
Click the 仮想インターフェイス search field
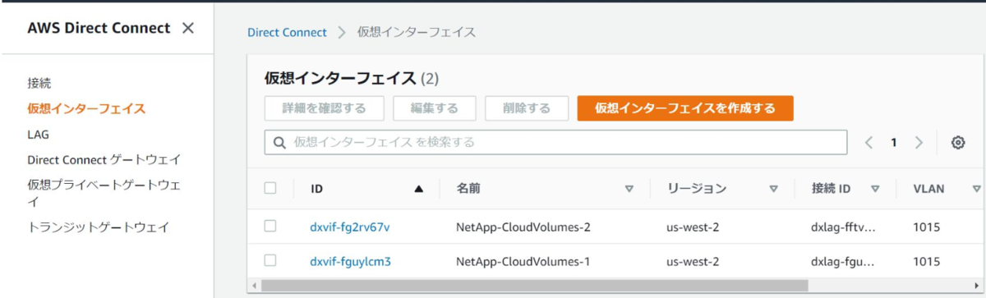click(x=555, y=142)
